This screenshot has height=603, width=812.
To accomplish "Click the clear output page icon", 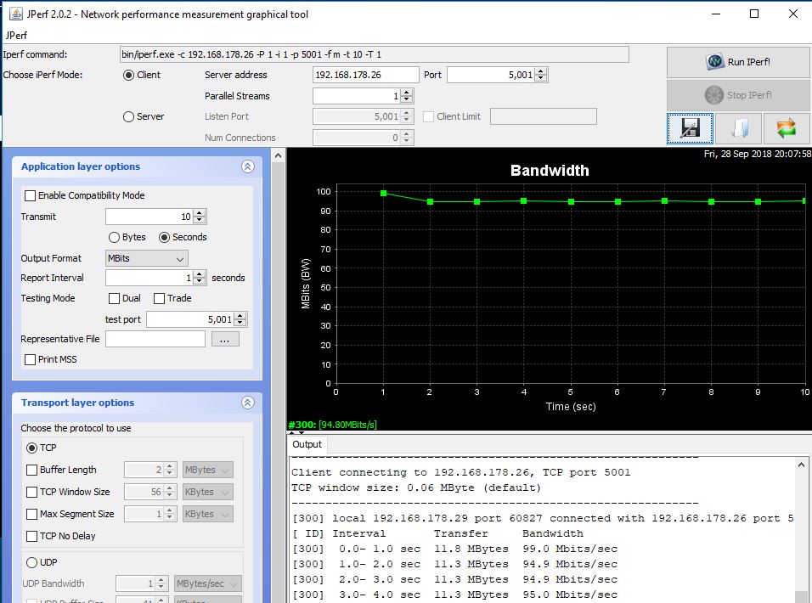I will tap(738, 128).
